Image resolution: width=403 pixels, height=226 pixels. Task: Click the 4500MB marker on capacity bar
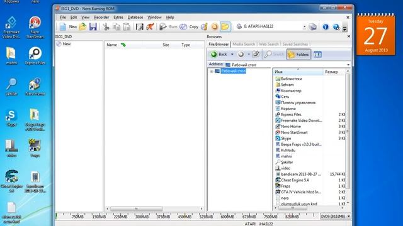pyautogui.click(x=184, y=217)
